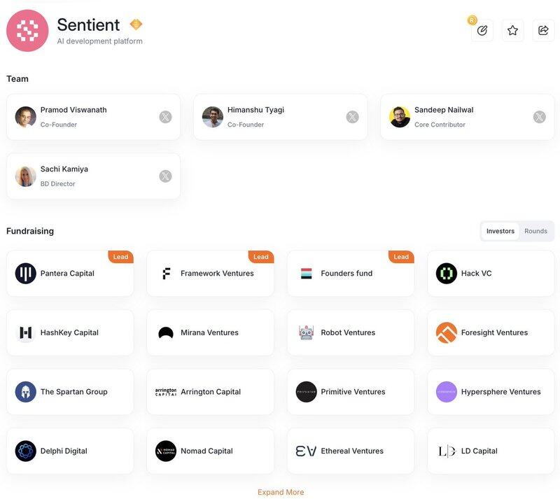Click the Robot Ventures robot logo

click(x=306, y=332)
